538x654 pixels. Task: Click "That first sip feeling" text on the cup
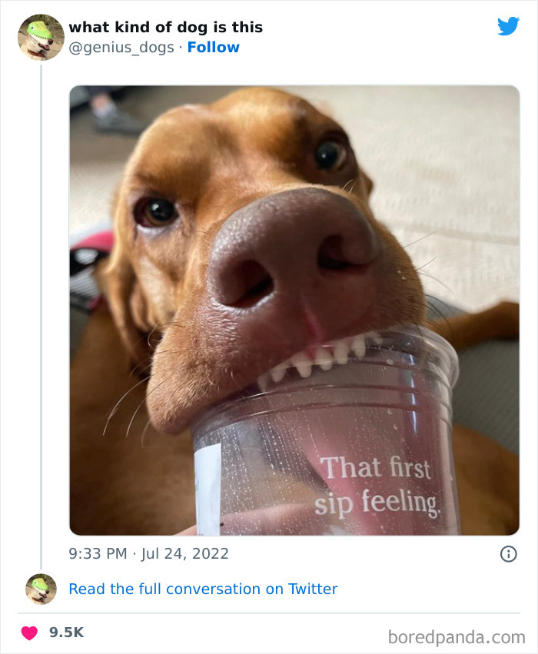click(x=380, y=484)
